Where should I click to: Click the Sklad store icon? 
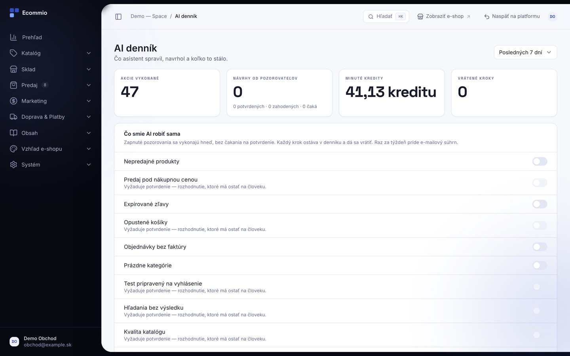pos(13,69)
